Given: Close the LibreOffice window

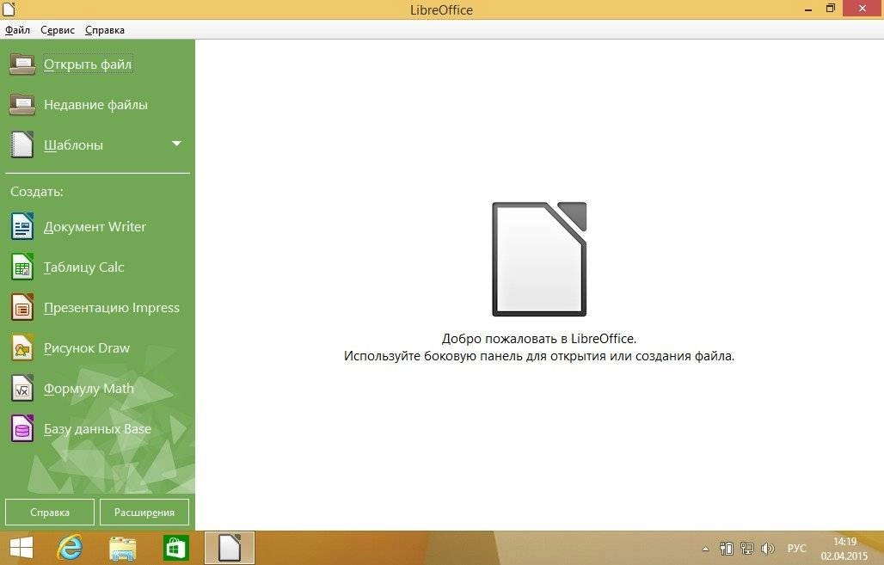Looking at the screenshot, I should point(862,9).
